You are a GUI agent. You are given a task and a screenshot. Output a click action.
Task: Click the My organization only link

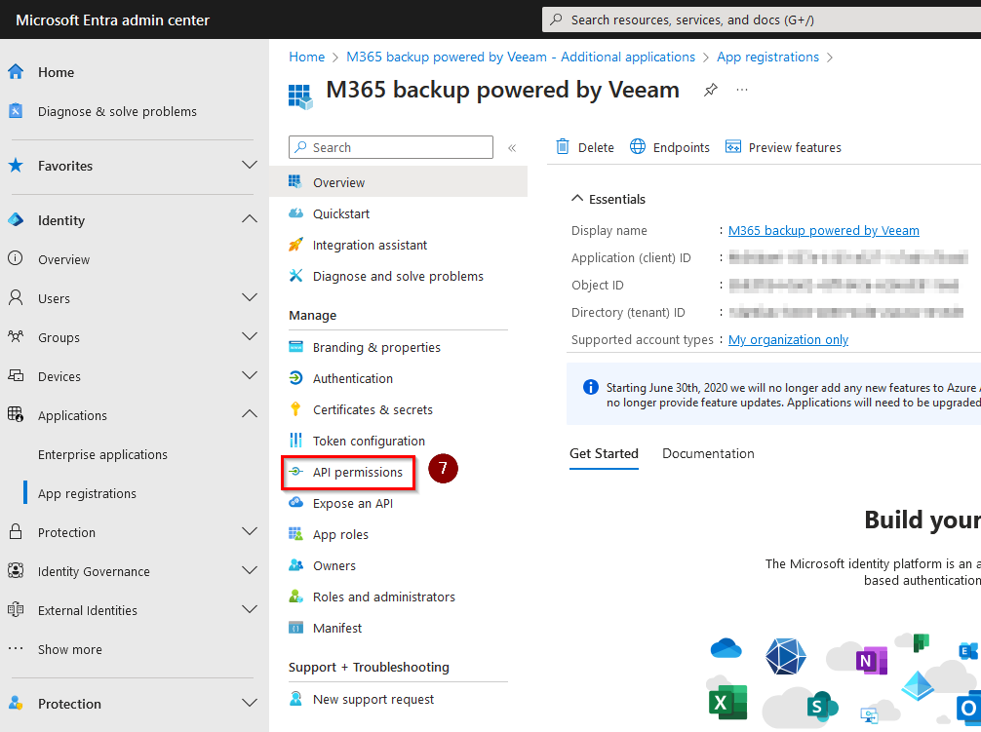788,339
